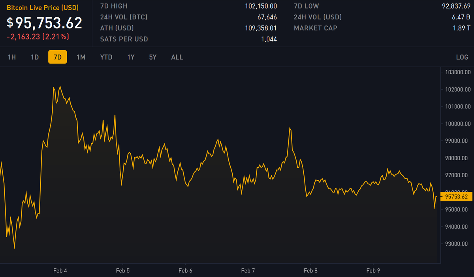Screen dimensions: 474x277
Task: Click the Feb 7 date marker
Action: point(248,271)
